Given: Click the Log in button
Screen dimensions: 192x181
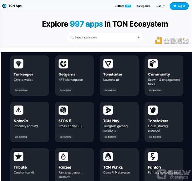Looking at the screenshot, I should (x=179, y=6).
